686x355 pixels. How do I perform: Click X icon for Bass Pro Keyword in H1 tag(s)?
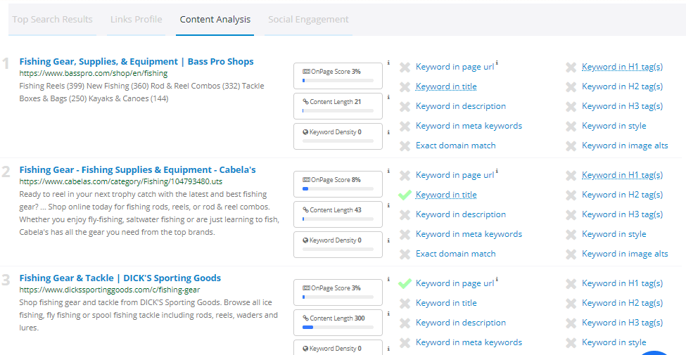tap(571, 67)
